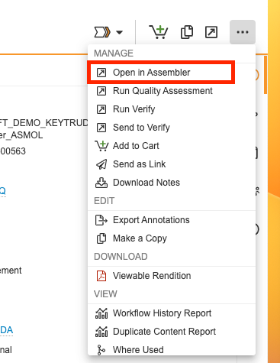Viewport: 280px width, 363px height.
Task: Click the workflow arrows icon in toolbar
Action: pyautogui.click(x=102, y=32)
